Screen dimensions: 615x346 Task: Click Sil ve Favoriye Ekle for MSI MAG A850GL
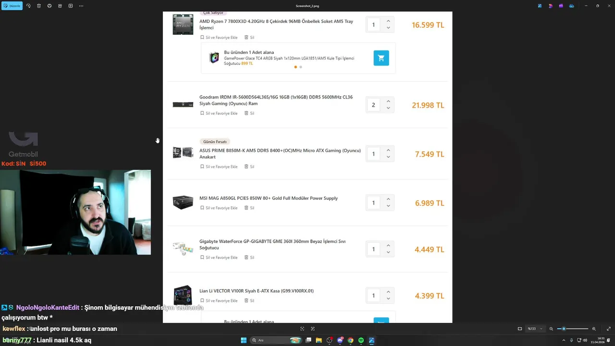pos(219,208)
